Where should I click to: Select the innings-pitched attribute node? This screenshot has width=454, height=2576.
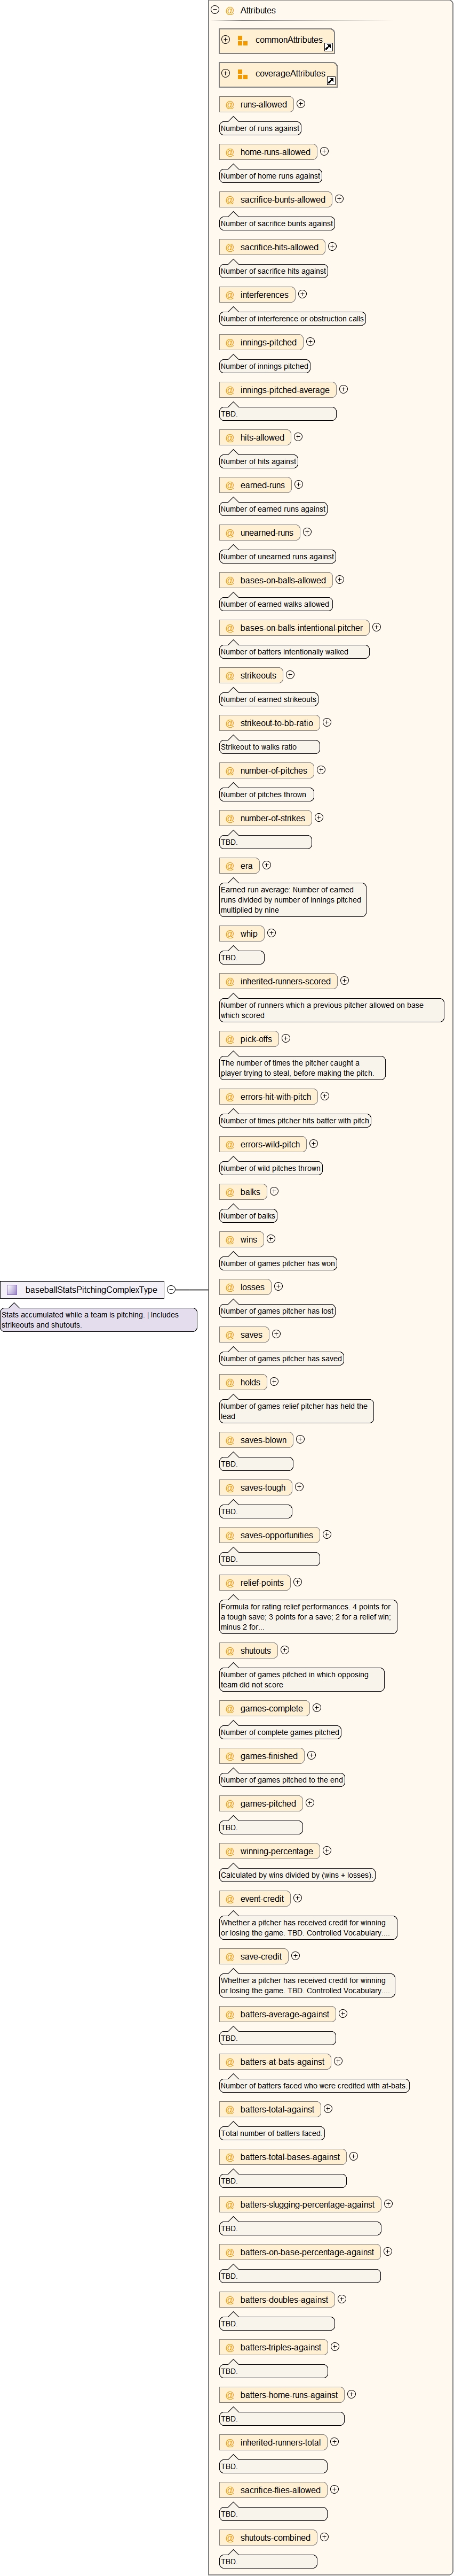click(x=267, y=343)
